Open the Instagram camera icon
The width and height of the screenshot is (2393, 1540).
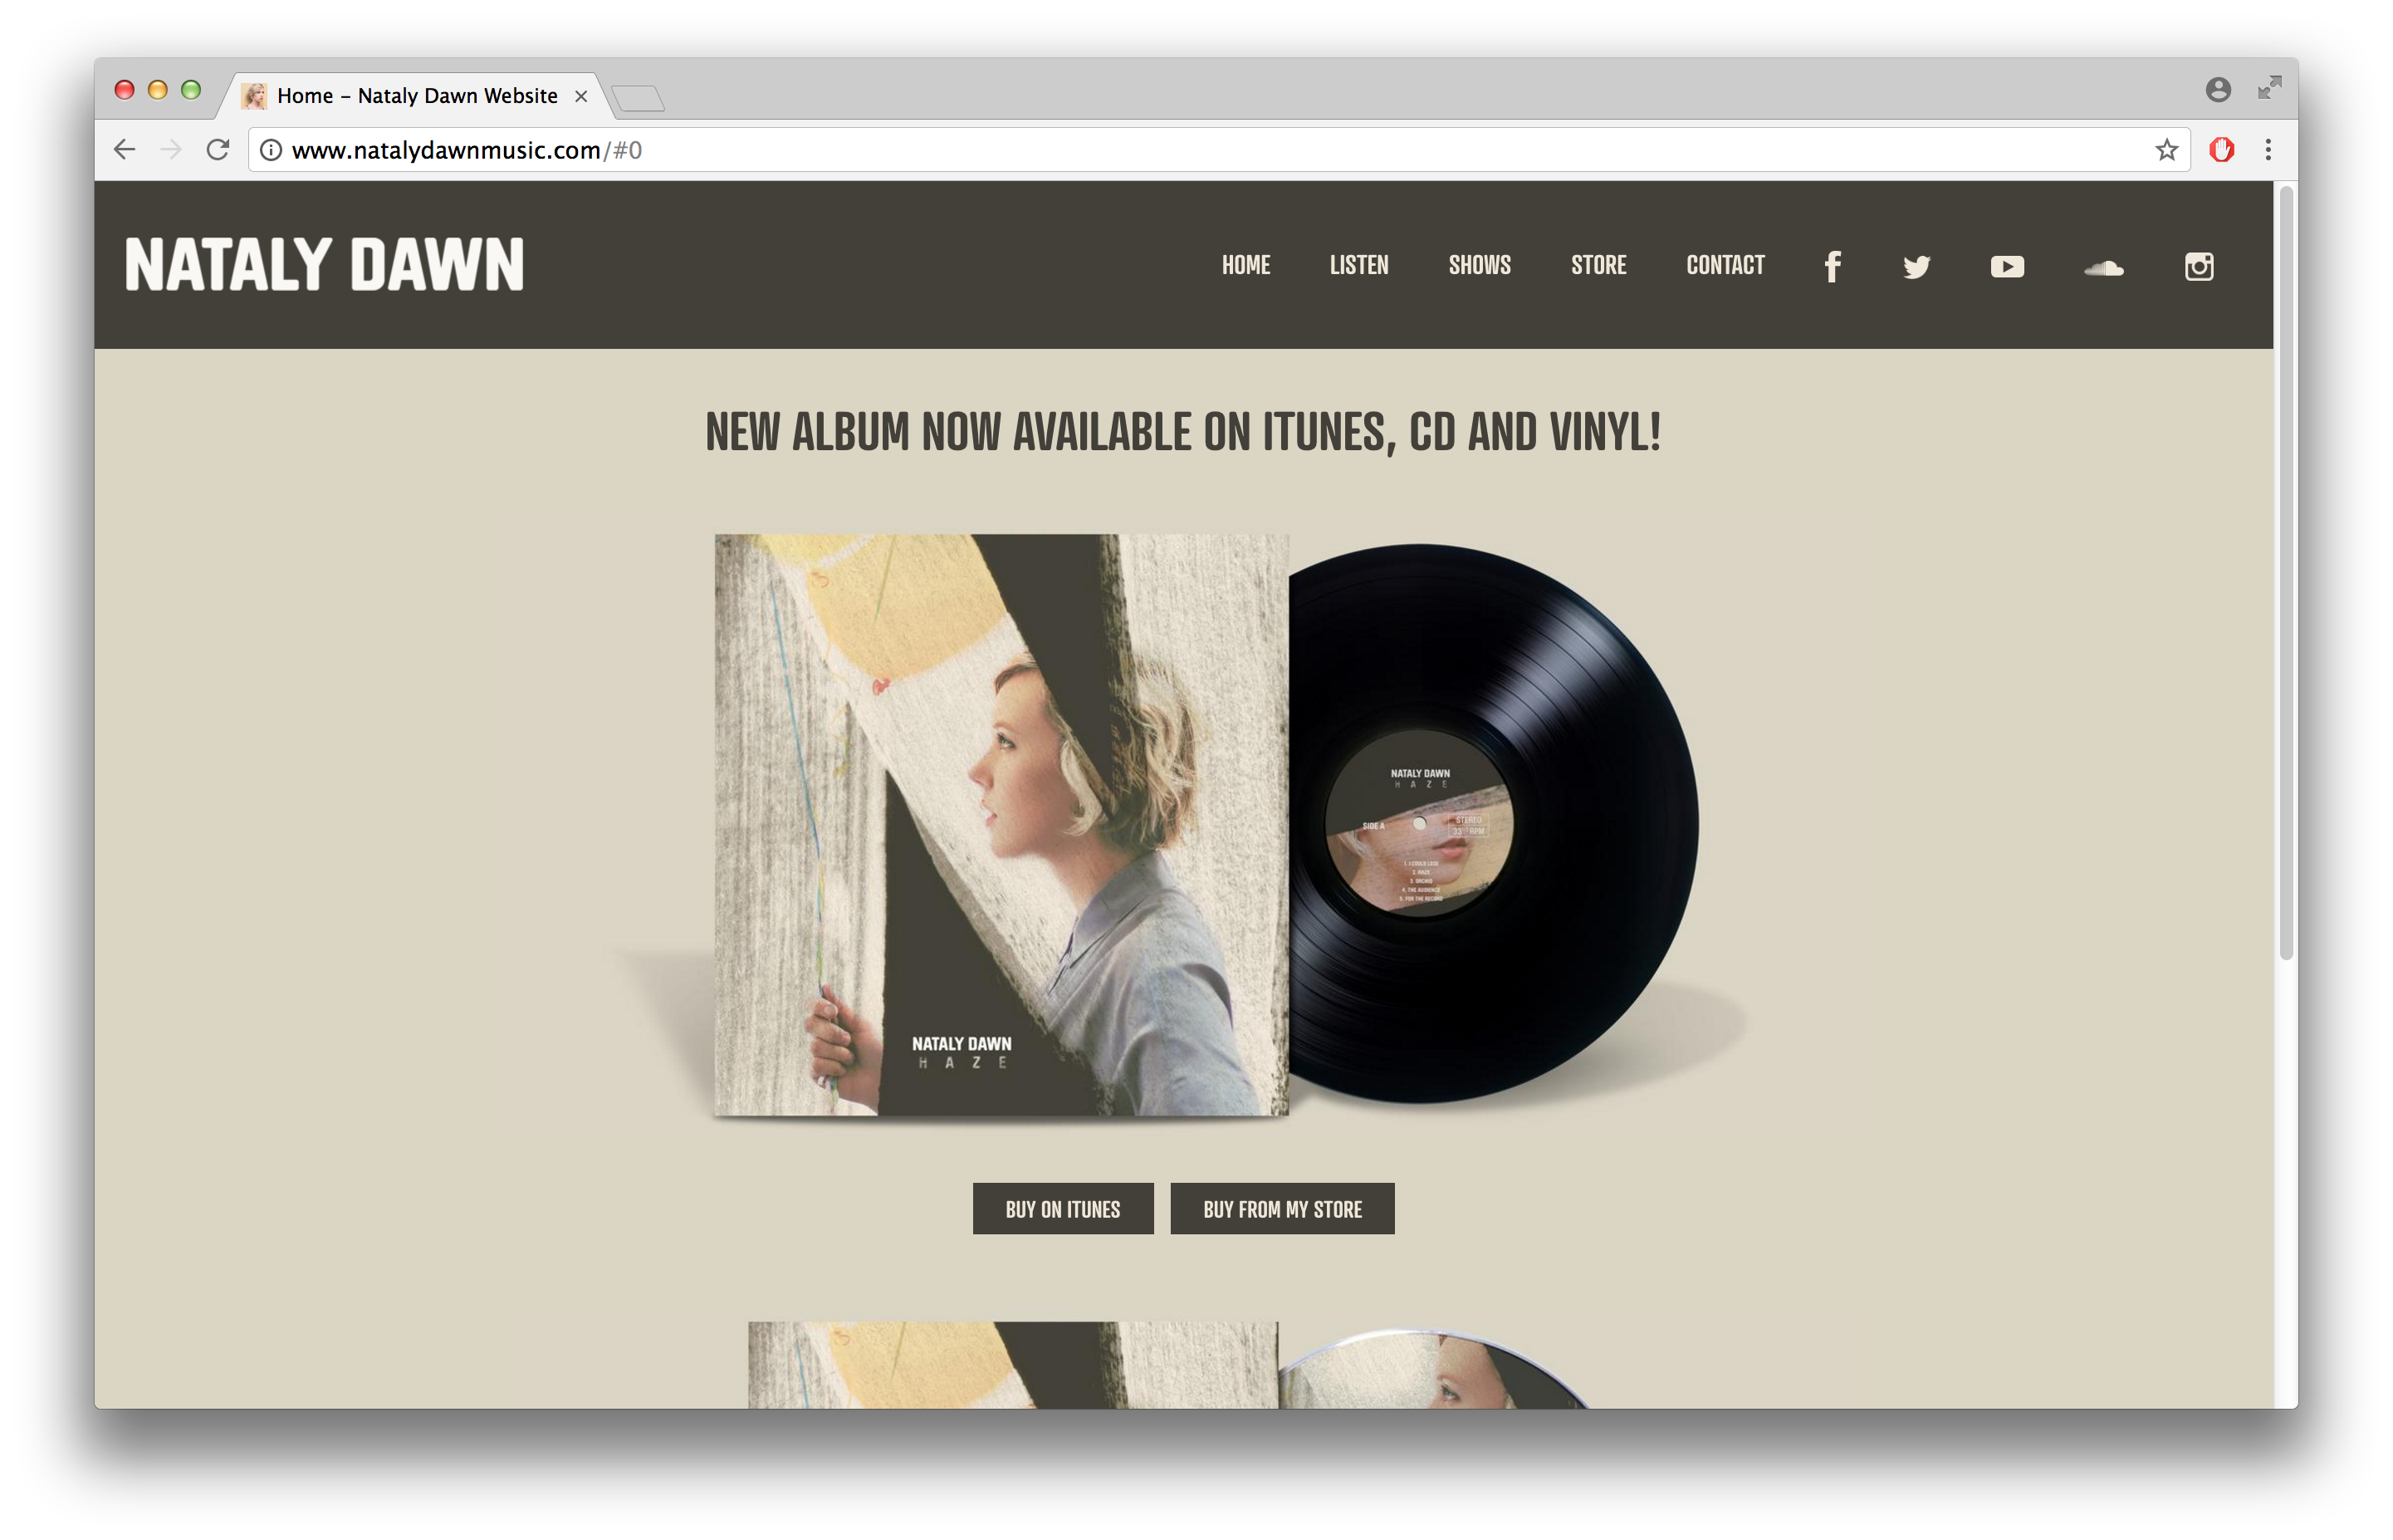2199,266
